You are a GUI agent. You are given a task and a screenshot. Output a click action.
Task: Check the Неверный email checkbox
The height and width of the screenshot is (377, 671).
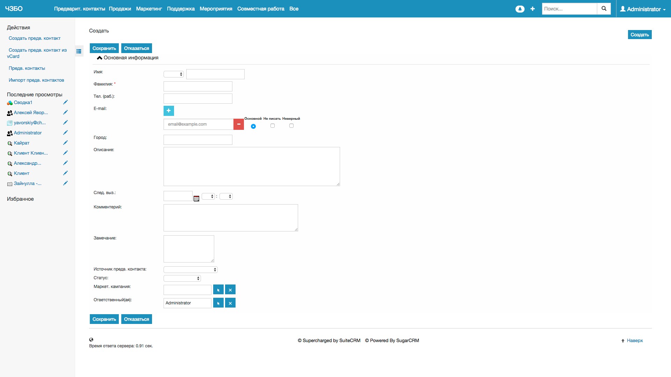[x=291, y=126]
